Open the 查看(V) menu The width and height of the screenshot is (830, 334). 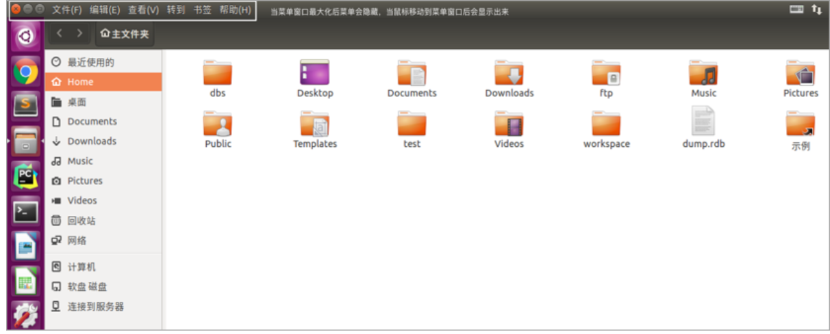coord(143,10)
